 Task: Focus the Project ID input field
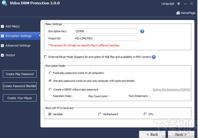pos(106,38)
